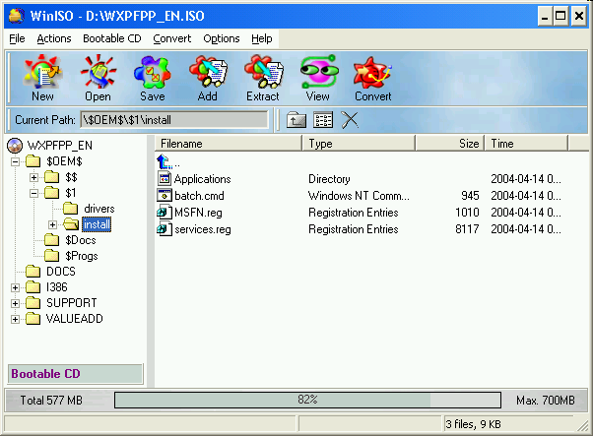Select the Applications directory name
The image size is (593, 436).
coord(202,179)
